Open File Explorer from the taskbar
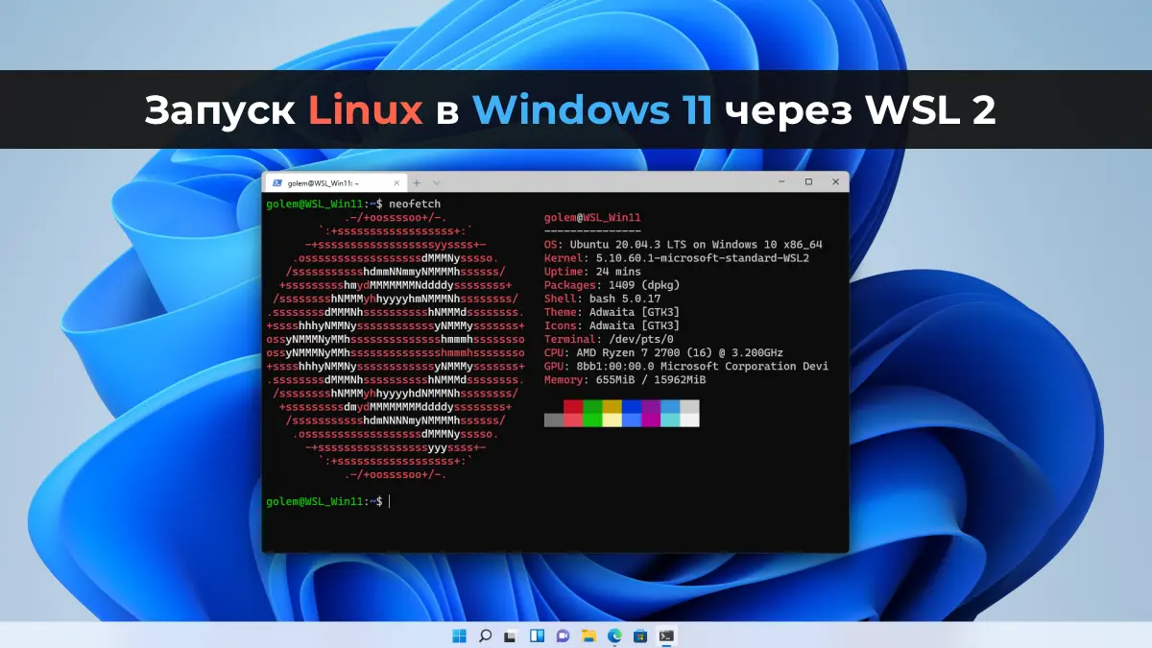 click(x=588, y=636)
